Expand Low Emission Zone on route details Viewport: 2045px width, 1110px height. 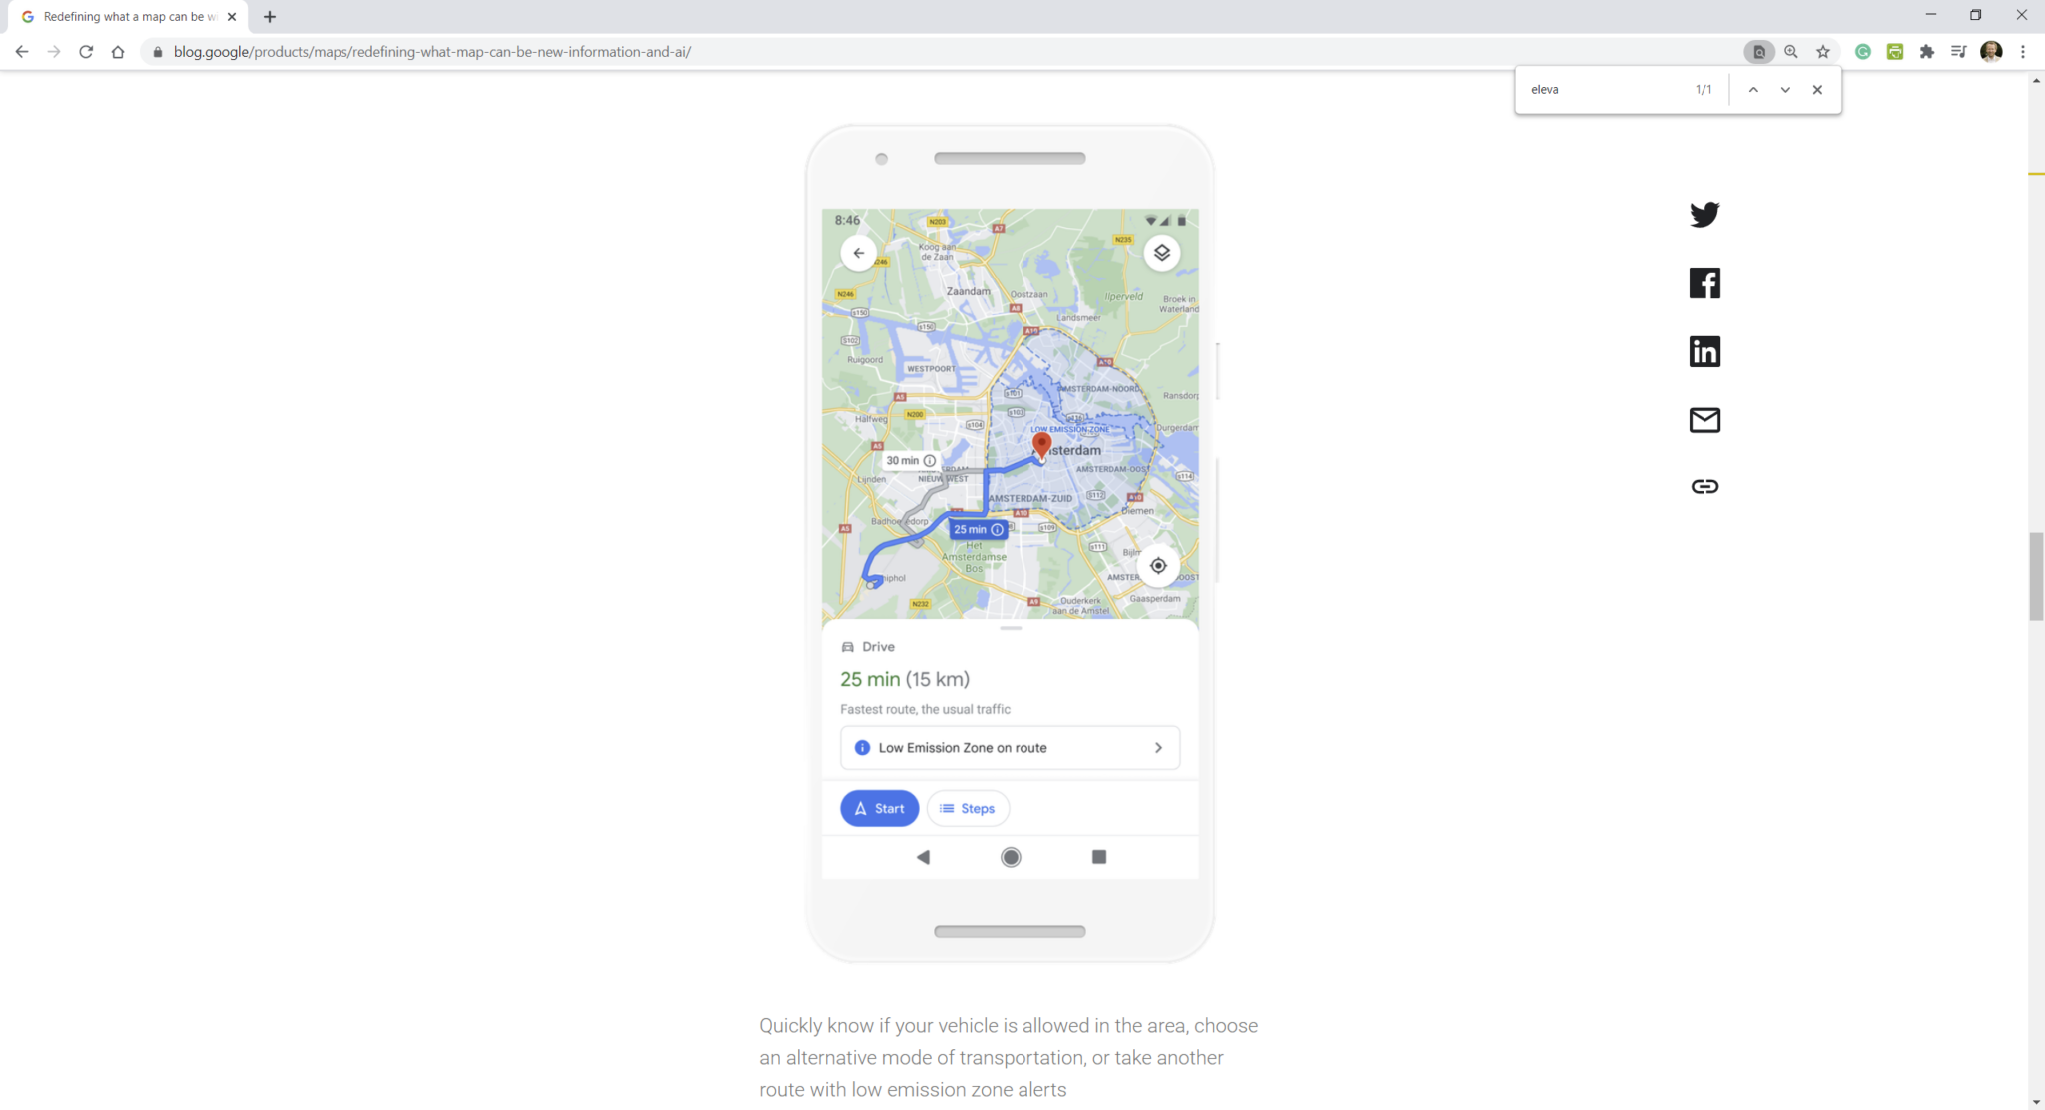point(1009,747)
